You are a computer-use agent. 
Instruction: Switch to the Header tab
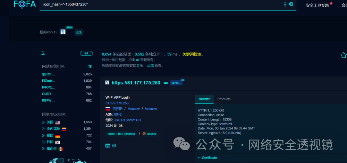coord(204,99)
